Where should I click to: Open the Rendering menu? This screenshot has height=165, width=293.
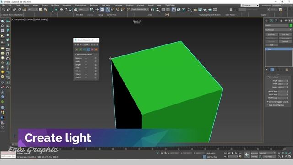(x=94, y=5)
